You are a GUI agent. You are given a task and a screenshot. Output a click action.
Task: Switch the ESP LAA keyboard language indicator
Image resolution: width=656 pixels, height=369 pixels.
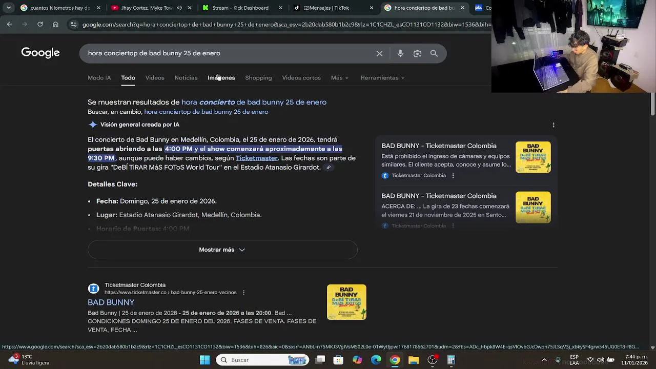[x=575, y=360]
